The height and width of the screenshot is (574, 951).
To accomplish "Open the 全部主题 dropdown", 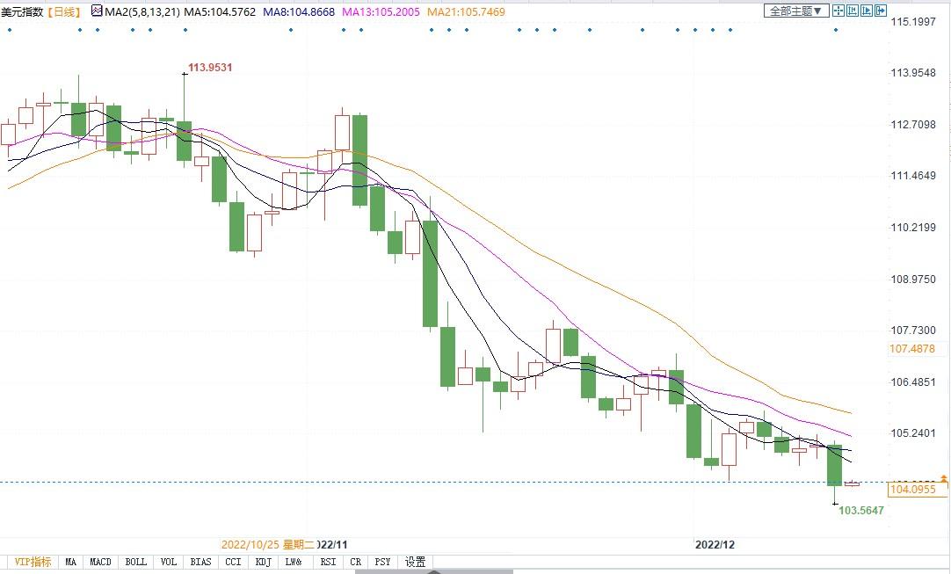I will (x=796, y=11).
